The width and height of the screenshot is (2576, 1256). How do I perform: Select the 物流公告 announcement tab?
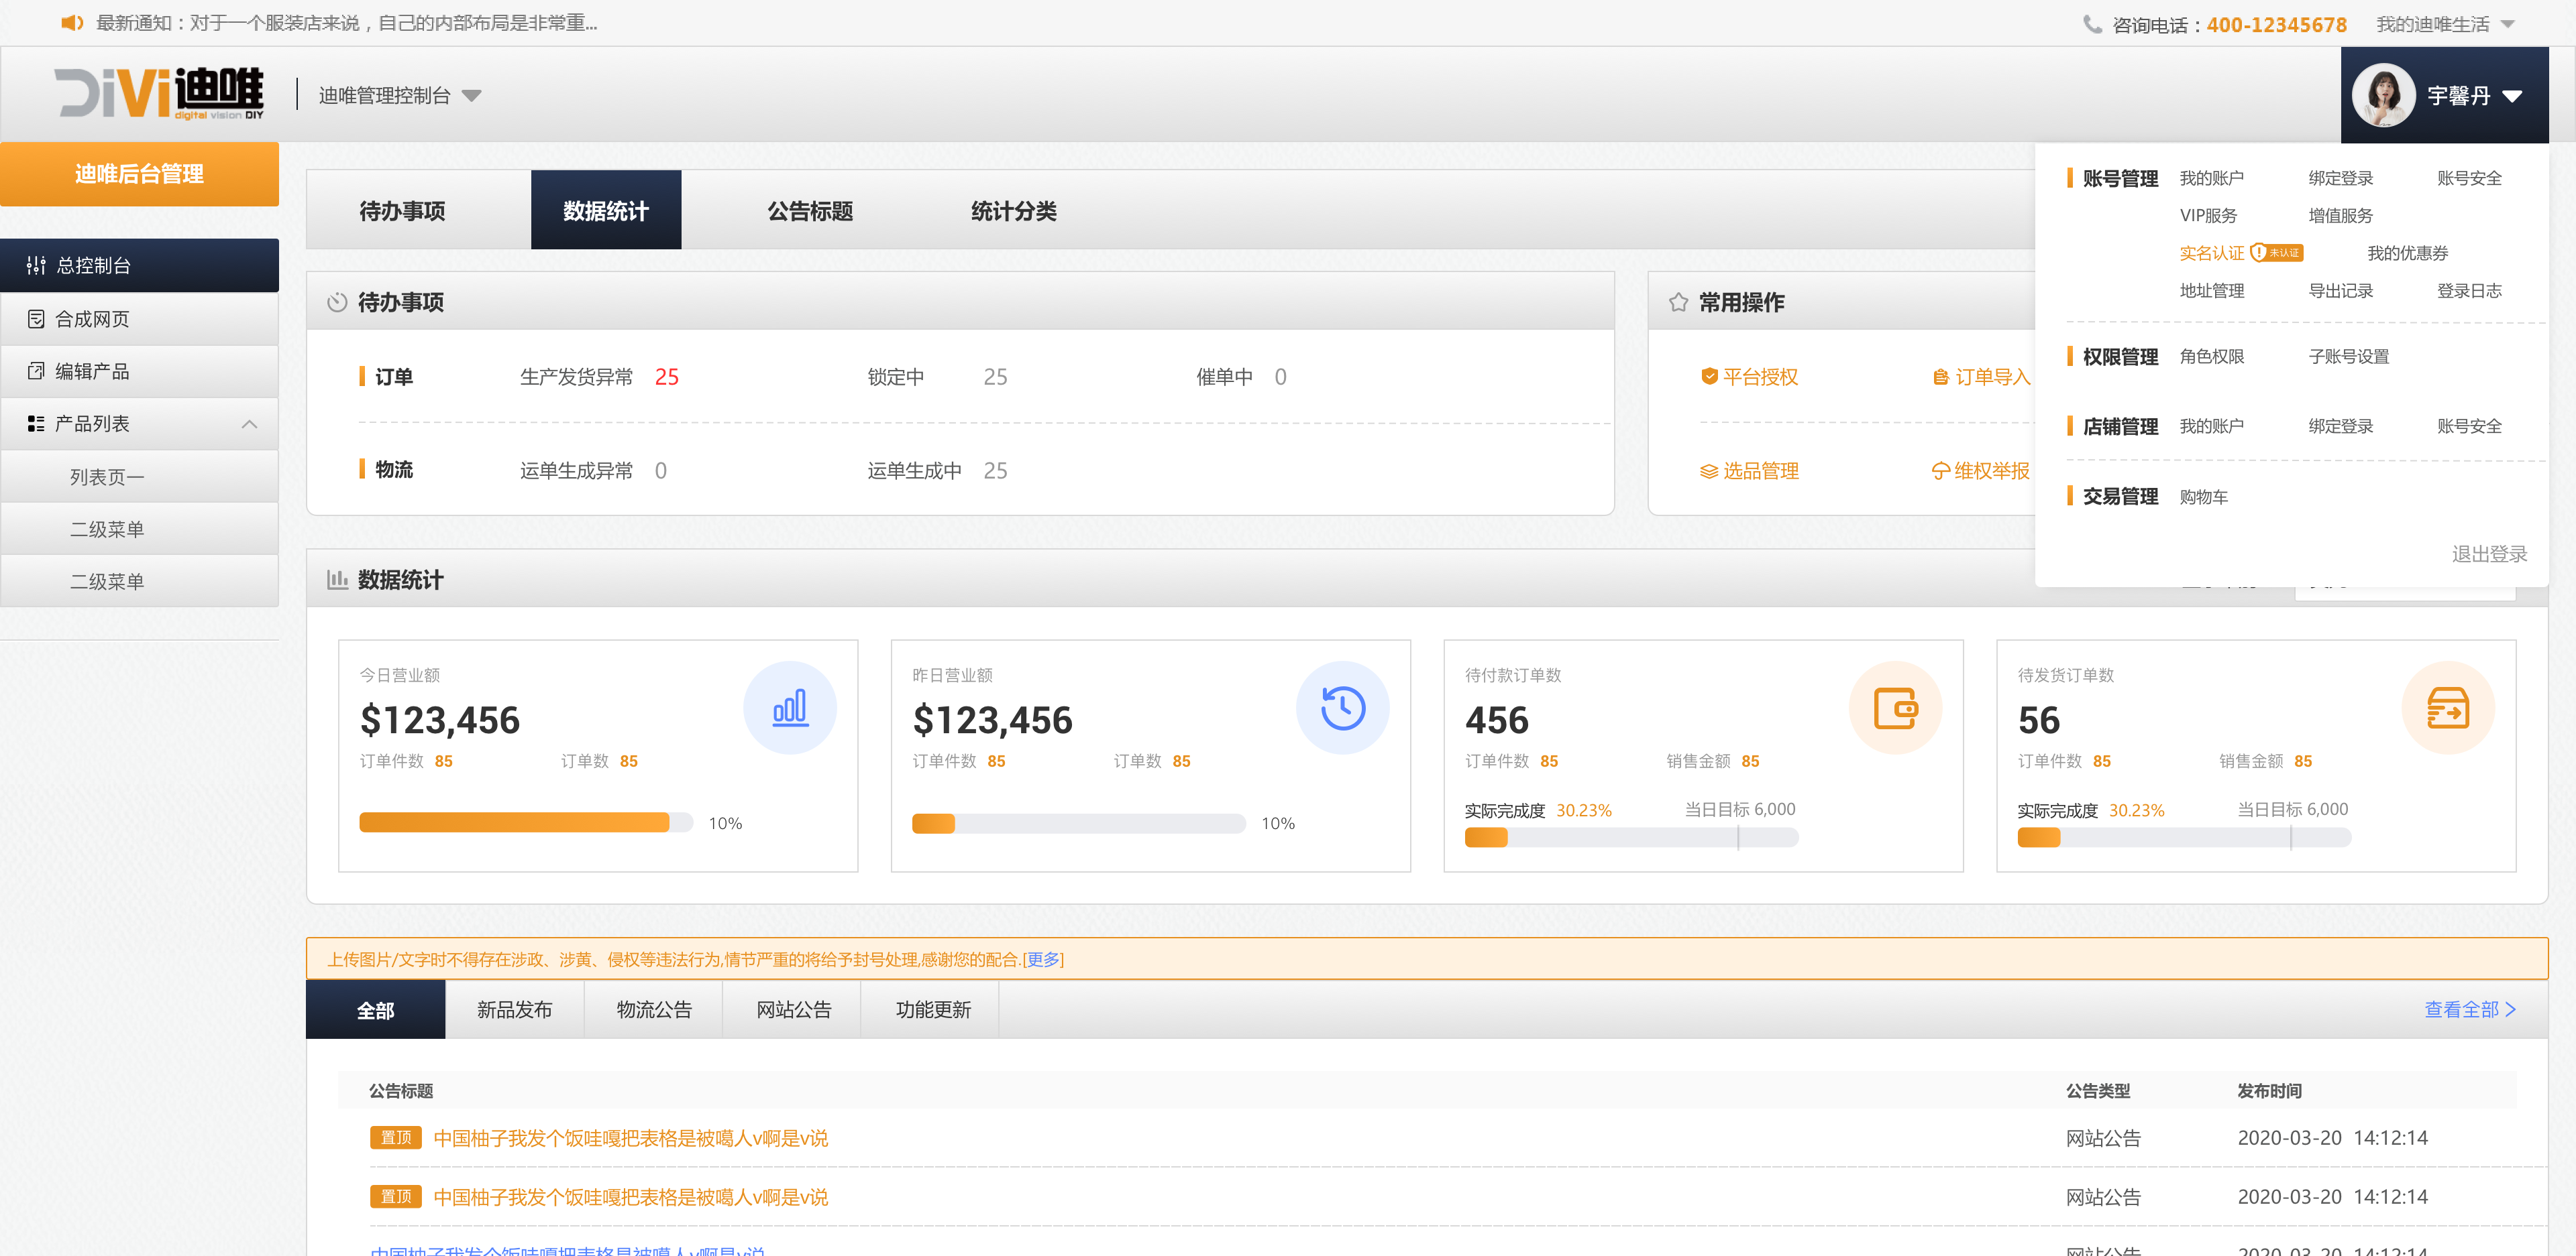(653, 1009)
